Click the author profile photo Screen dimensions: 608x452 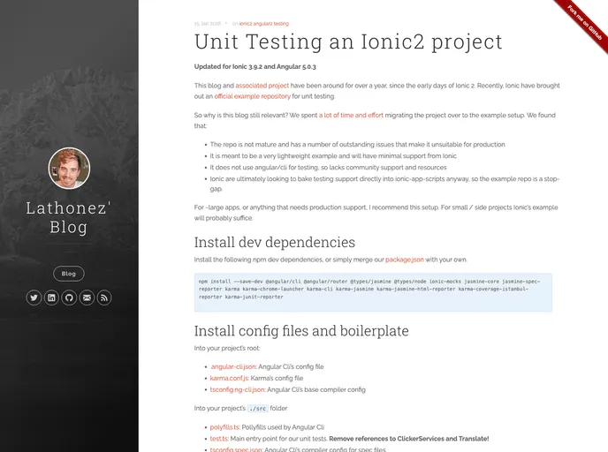pos(69,169)
